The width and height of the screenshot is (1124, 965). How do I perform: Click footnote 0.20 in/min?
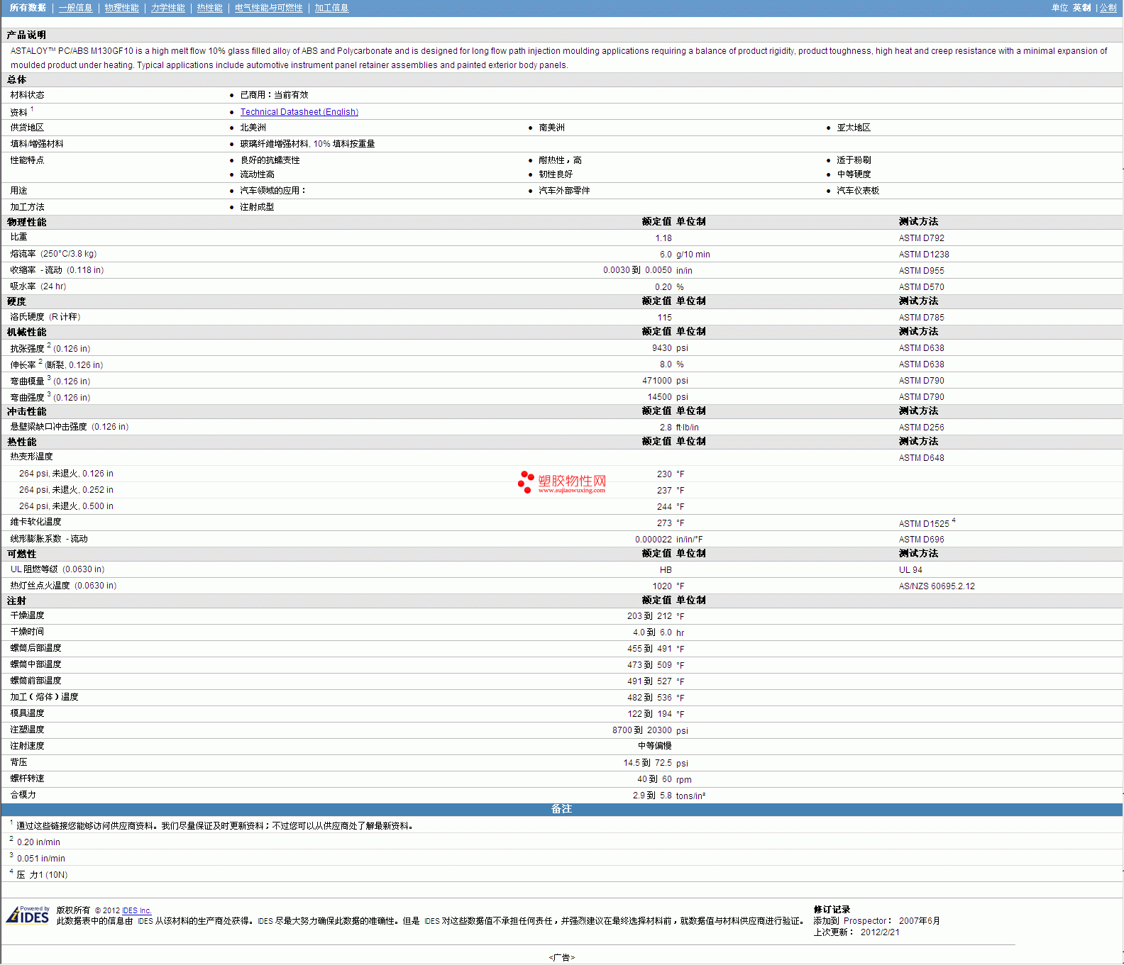tap(38, 842)
